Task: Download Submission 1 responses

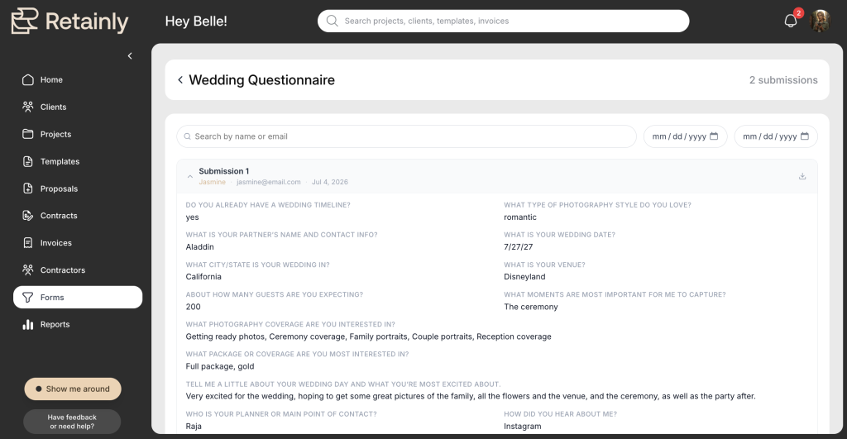Action: (x=802, y=176)
